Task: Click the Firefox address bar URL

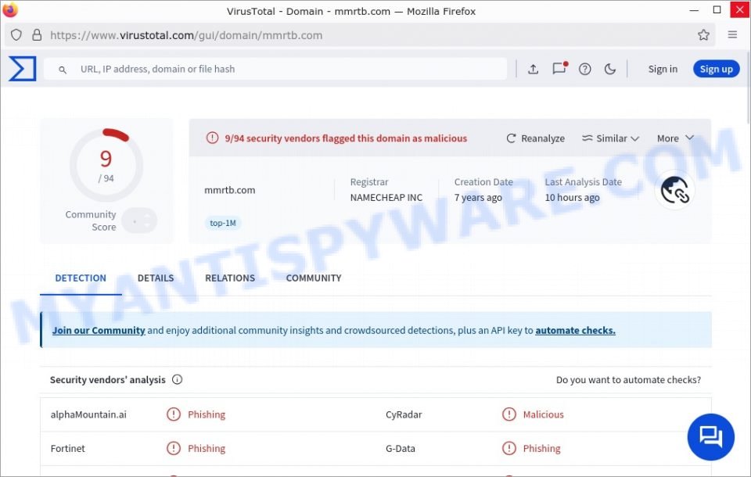Action: [186, 35]
